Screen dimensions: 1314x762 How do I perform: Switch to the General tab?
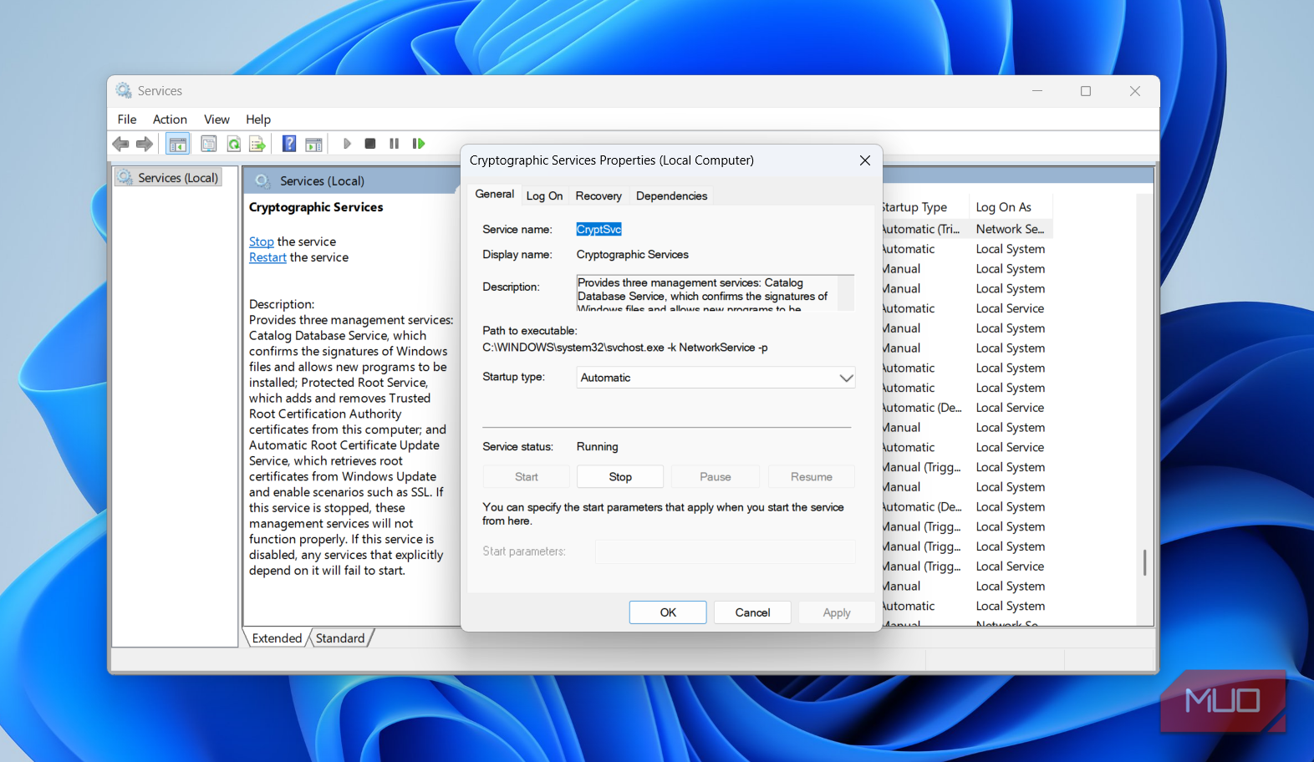click(495, 194)
